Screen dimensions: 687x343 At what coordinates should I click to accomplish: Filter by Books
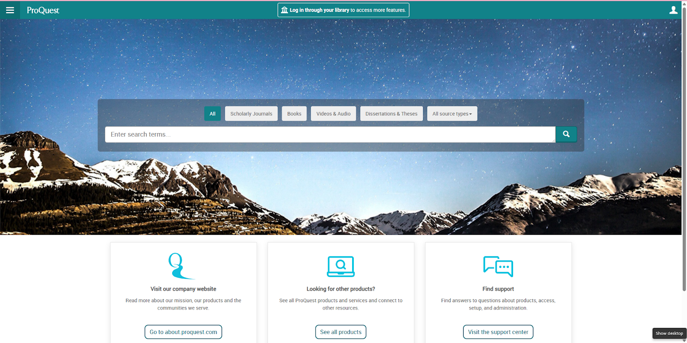click(x=294, y=114)
